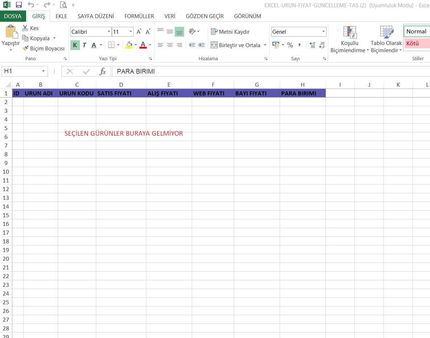Toggle italic (T) formatting
Screen dimensions: 430x338
tap(84, 45)
